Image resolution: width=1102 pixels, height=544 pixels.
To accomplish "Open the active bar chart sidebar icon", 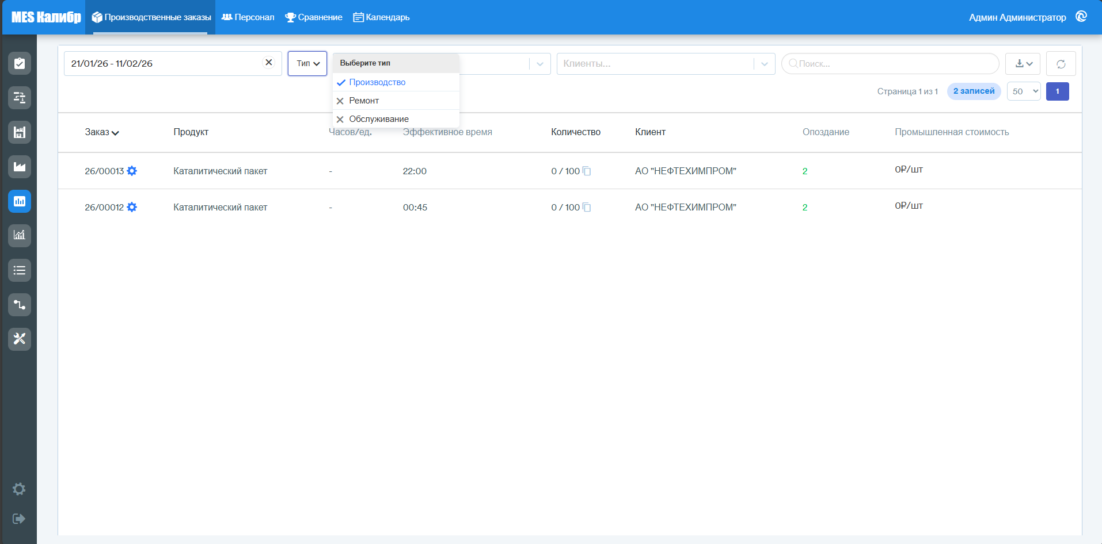I will 20,201.
